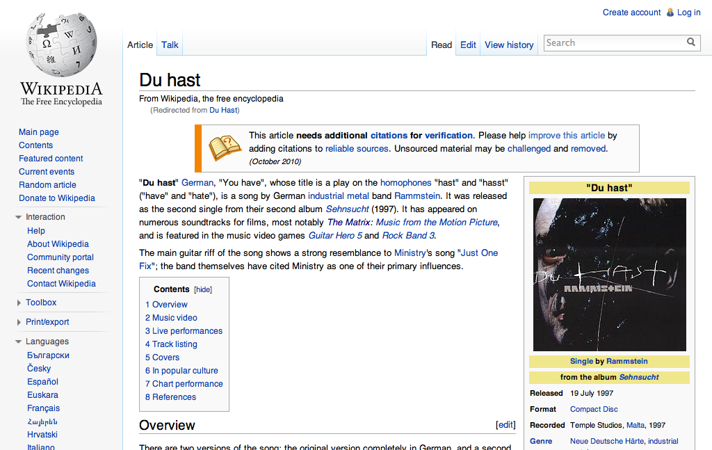This screenshot has width=712, height=450.
Task: Switch to Hrvatski language version
Action: (42, 434)
